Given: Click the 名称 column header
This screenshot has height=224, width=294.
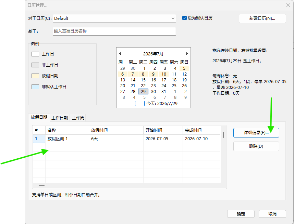Looking at the screenshot, I should [x=67, y=130].
